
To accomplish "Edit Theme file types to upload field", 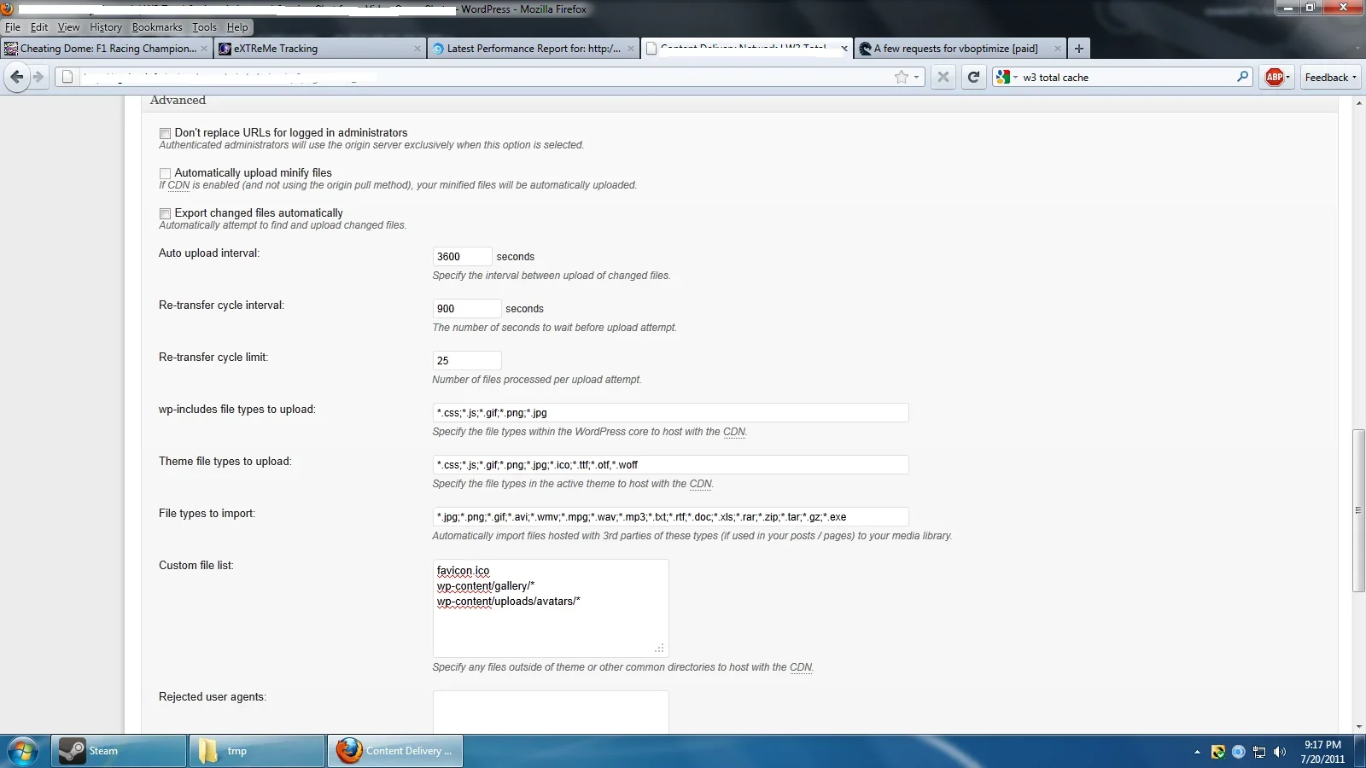I will [x=670, y=464].
